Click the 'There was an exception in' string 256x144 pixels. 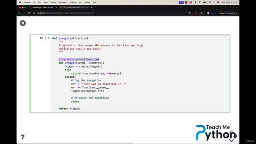click(x=103, y=84)
